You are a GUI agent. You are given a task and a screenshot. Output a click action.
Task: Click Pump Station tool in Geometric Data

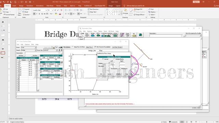(127, 35)
